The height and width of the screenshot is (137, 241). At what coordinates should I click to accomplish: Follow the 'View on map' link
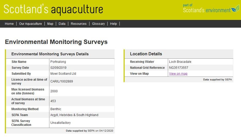tap(178, 74)
